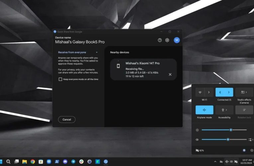Show hidden tray icons chevron
The image size is (254, 166).
click(x=215, y=161)
